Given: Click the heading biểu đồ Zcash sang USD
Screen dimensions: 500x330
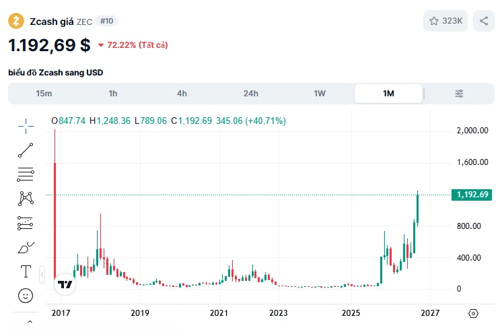Looking at the screenshot, I should [56, 73].
